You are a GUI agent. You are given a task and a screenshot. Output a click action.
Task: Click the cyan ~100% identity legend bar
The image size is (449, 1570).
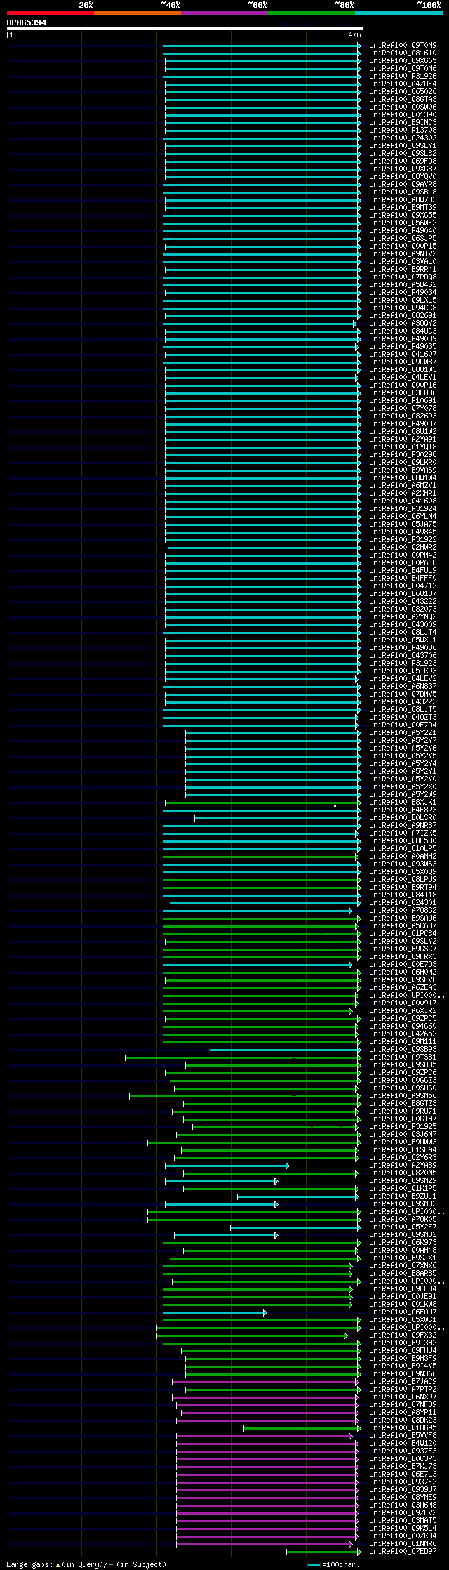tap(398, 12)
